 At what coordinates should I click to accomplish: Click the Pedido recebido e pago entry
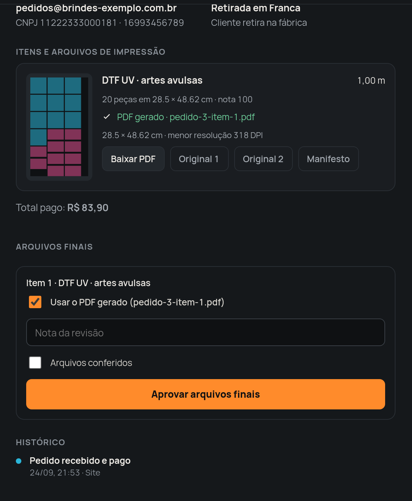pos(80,461)
